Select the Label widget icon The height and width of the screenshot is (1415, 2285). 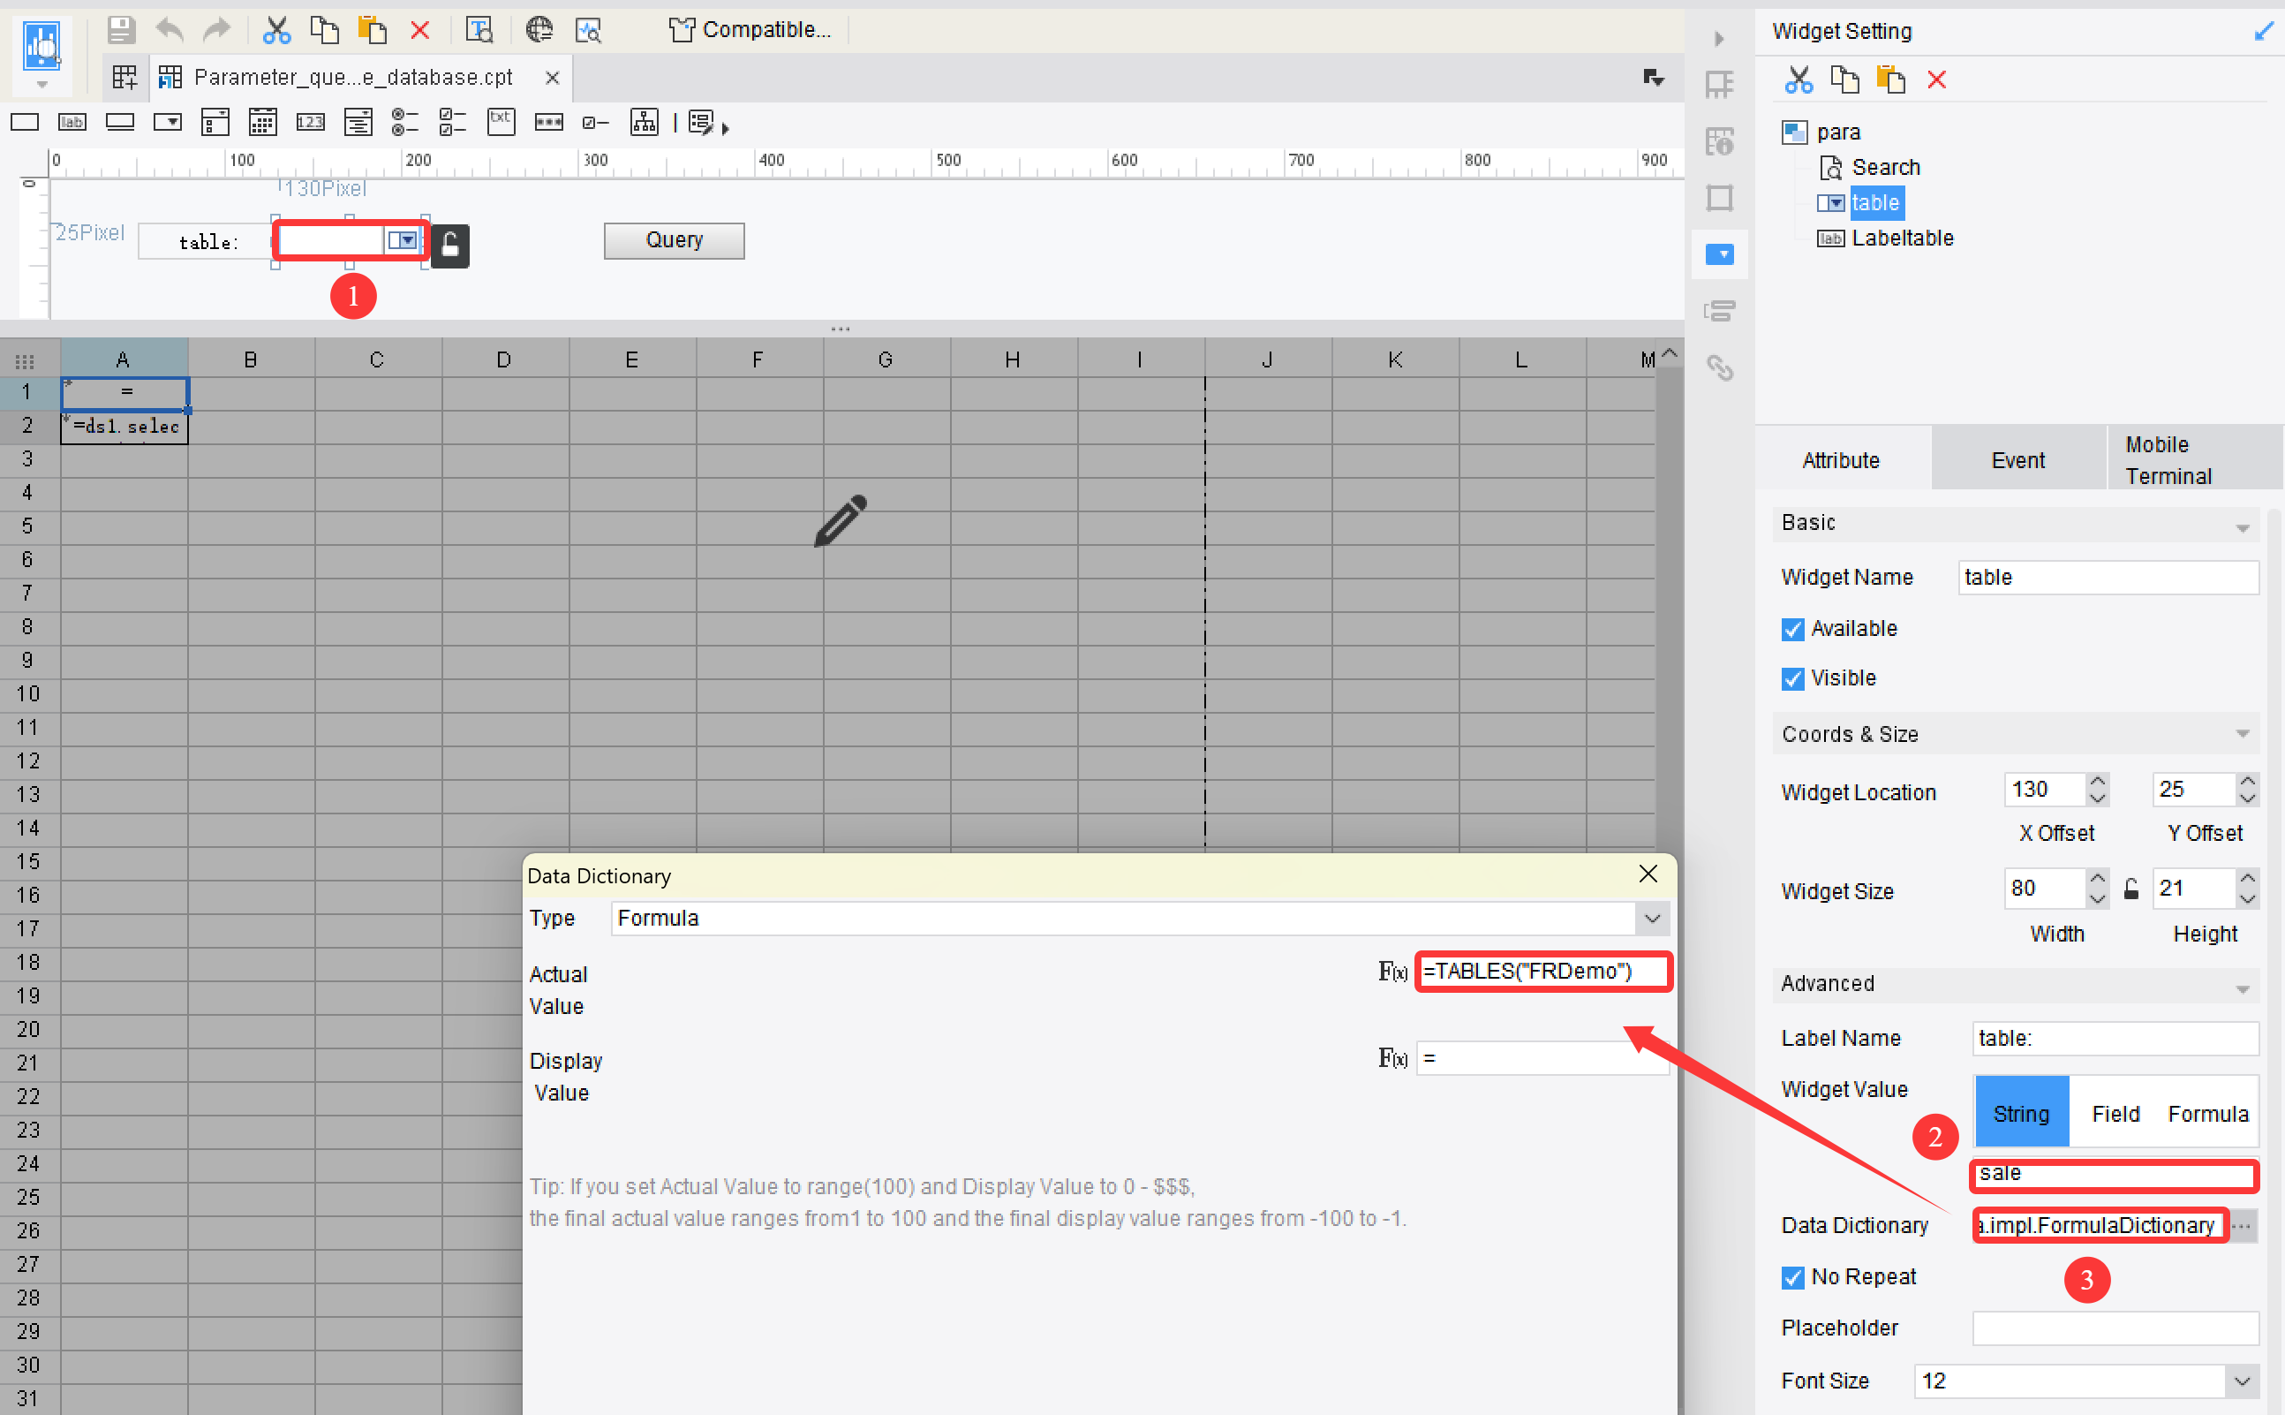[x=72, y=122]
